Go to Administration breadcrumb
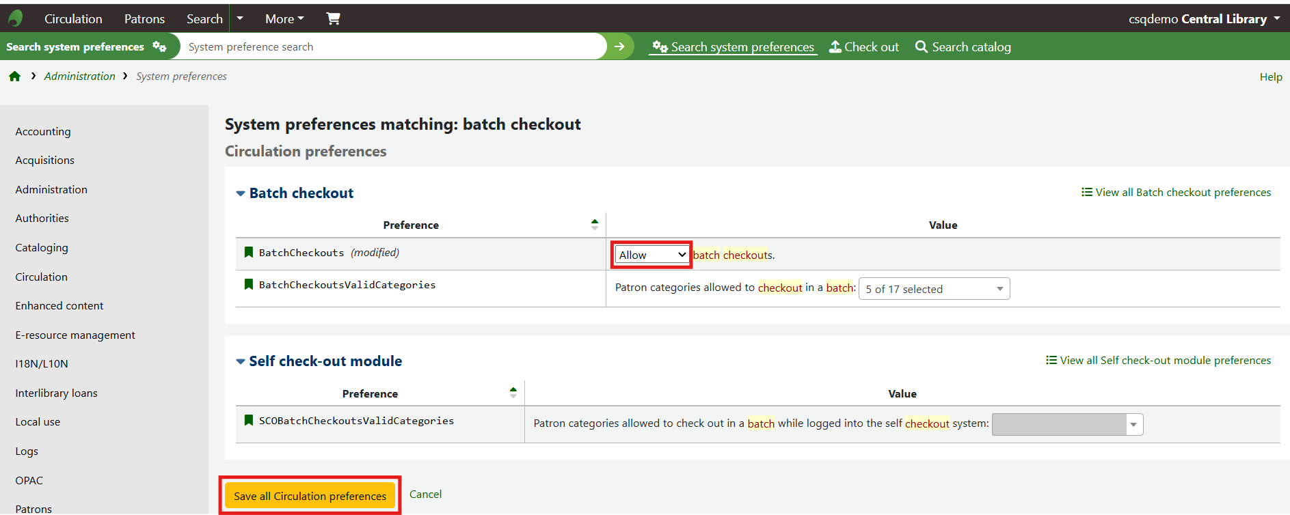Screen dimensions: 1290x515 click(80, 76)
